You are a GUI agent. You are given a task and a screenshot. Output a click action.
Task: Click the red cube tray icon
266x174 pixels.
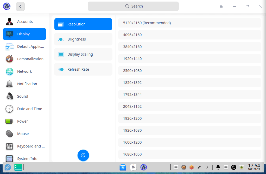point(192,168)
